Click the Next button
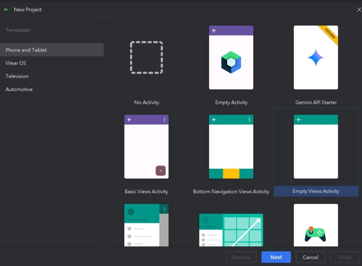This screenshot has height=266, width=362. click(x=276, y=257)
